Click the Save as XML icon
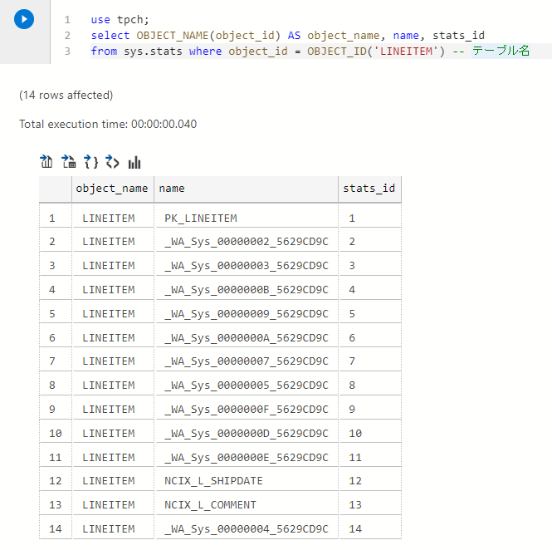 click(x=112, y=162)
